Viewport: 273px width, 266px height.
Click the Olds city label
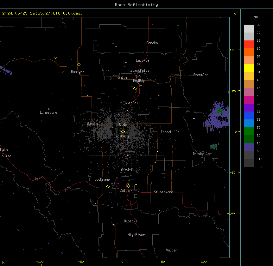coord(123,124)
